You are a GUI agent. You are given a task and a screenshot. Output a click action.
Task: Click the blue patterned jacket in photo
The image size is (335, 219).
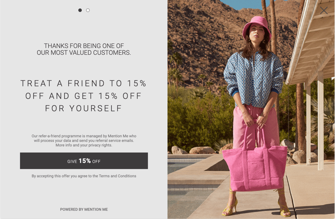click(x=254, y=79)
